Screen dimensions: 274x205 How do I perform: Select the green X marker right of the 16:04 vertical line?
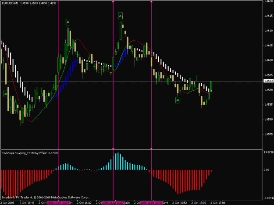coord(68,22)
